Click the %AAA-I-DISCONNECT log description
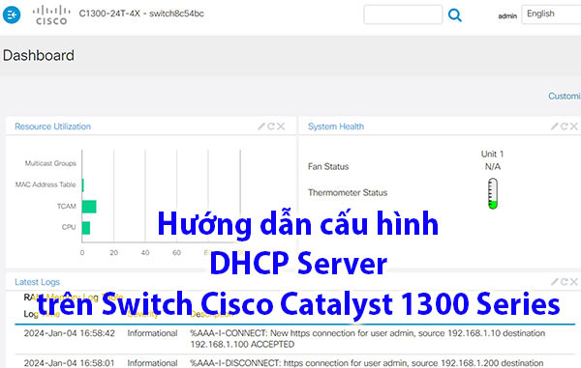This screenshot has width=581, height=368. (x=367, y=363)
